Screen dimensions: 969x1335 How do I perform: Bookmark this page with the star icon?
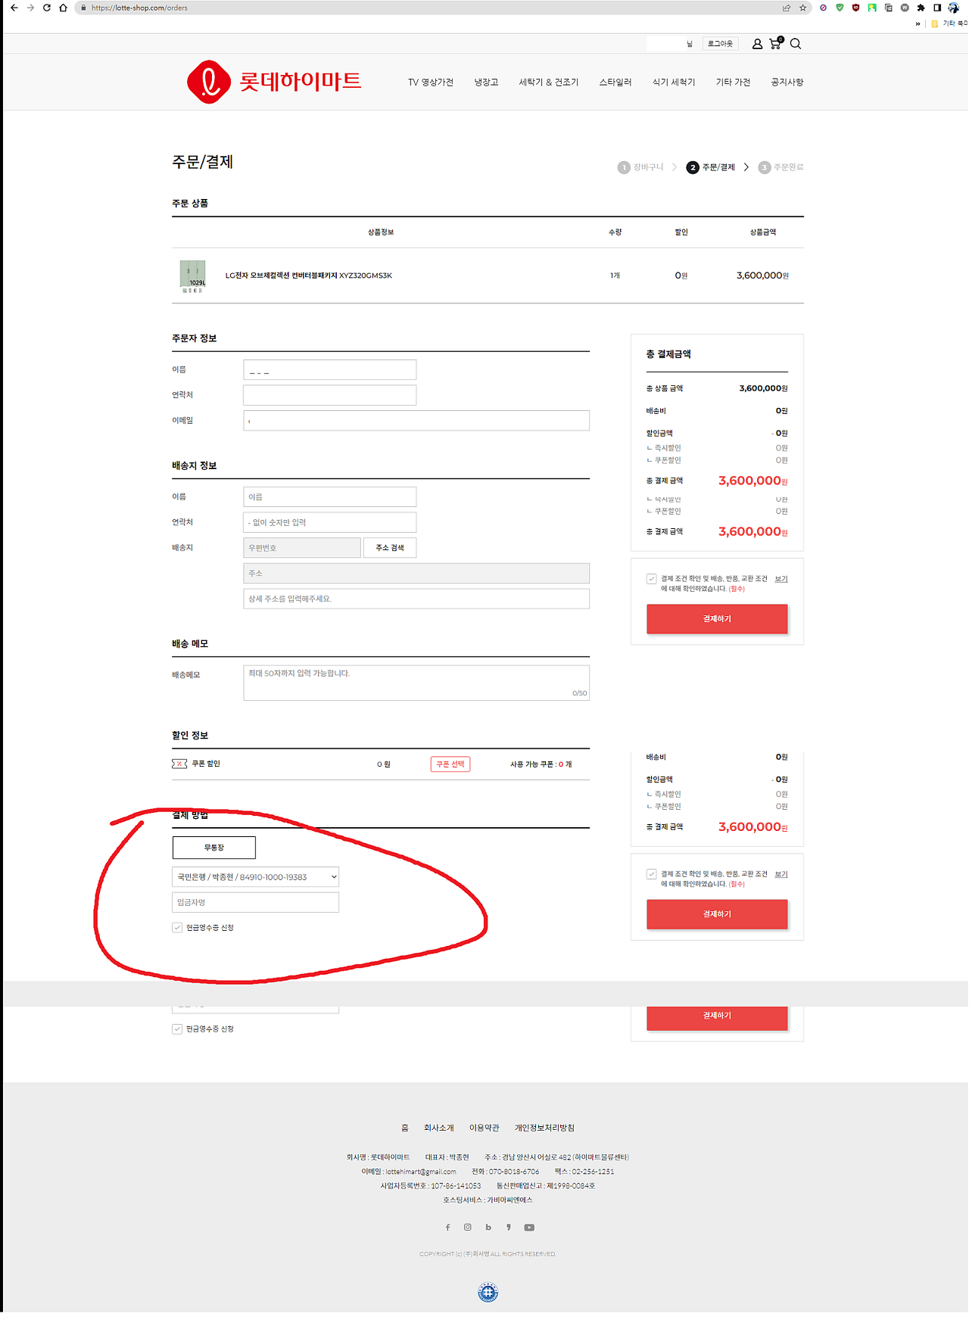[802, 8]
